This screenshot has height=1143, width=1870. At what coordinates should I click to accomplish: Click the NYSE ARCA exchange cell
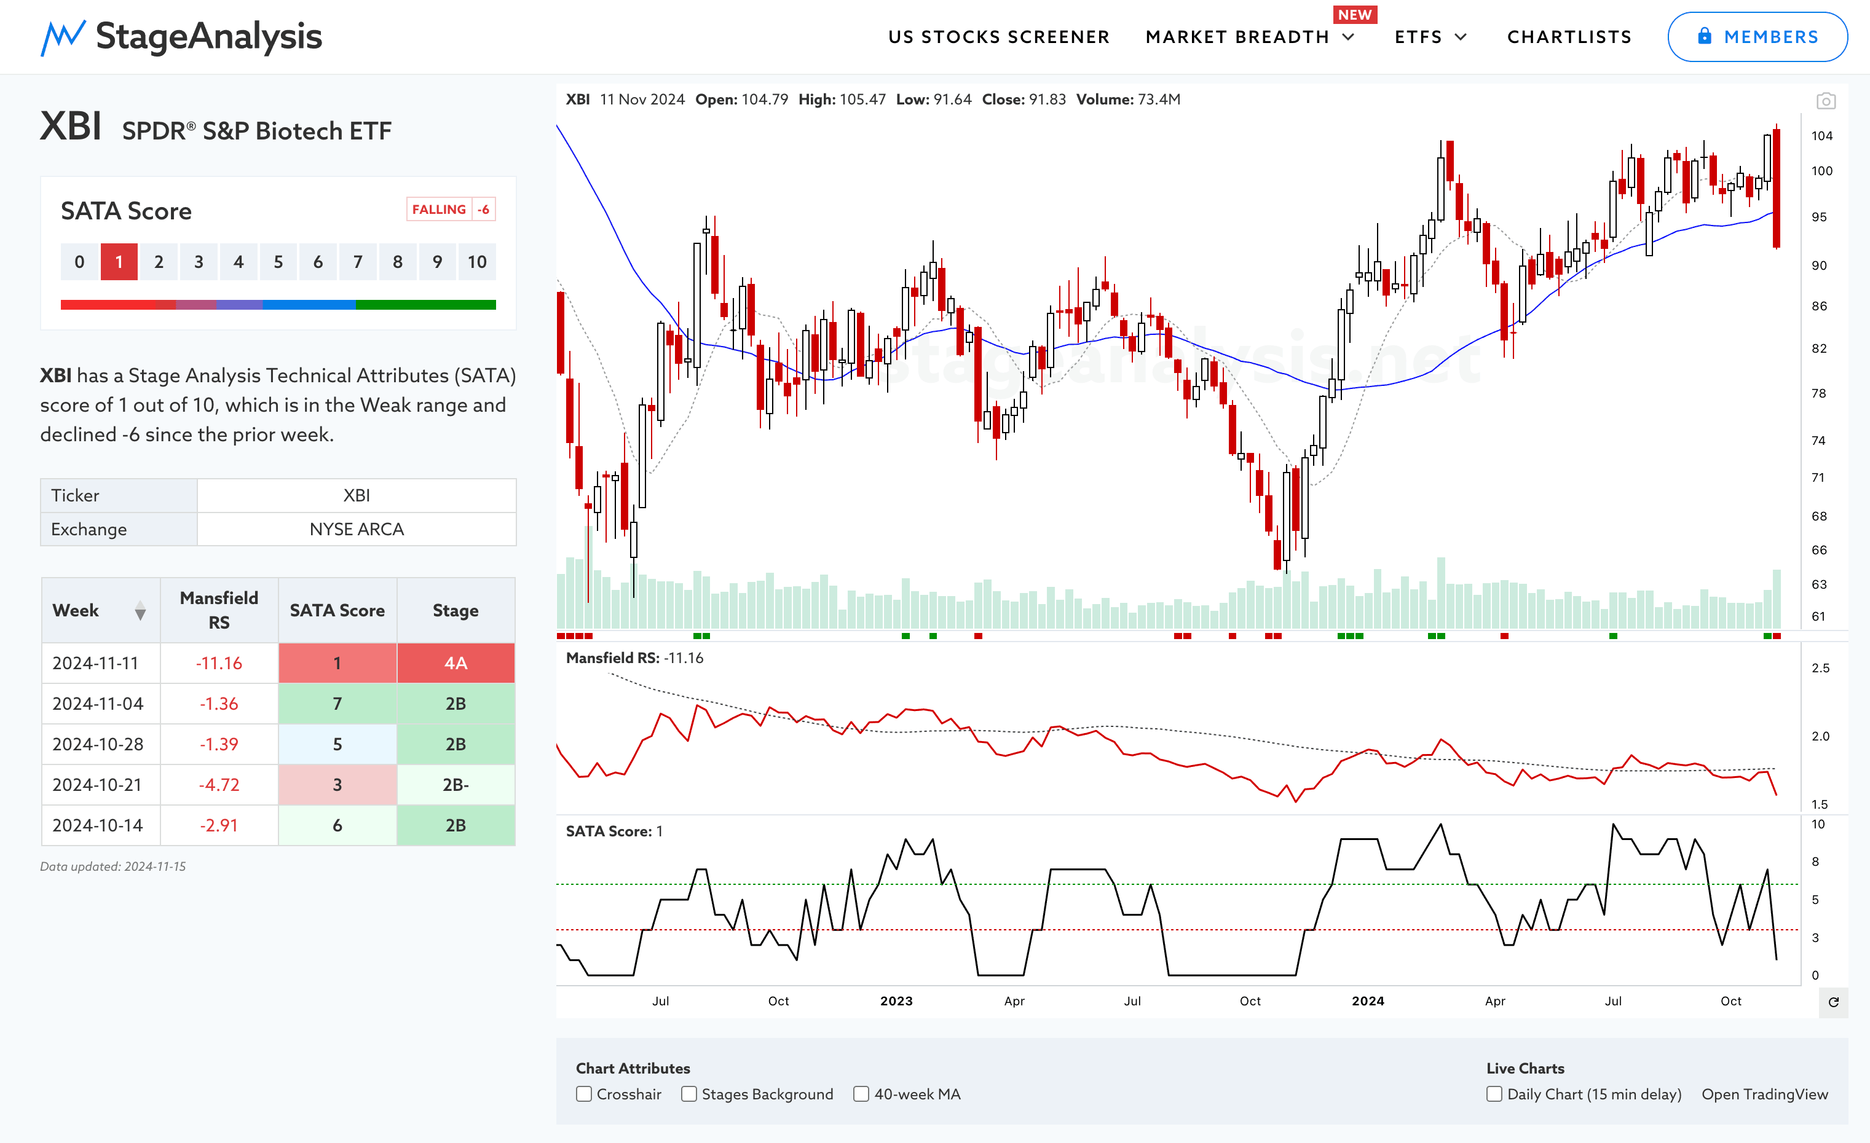click(x=357, y=529)
